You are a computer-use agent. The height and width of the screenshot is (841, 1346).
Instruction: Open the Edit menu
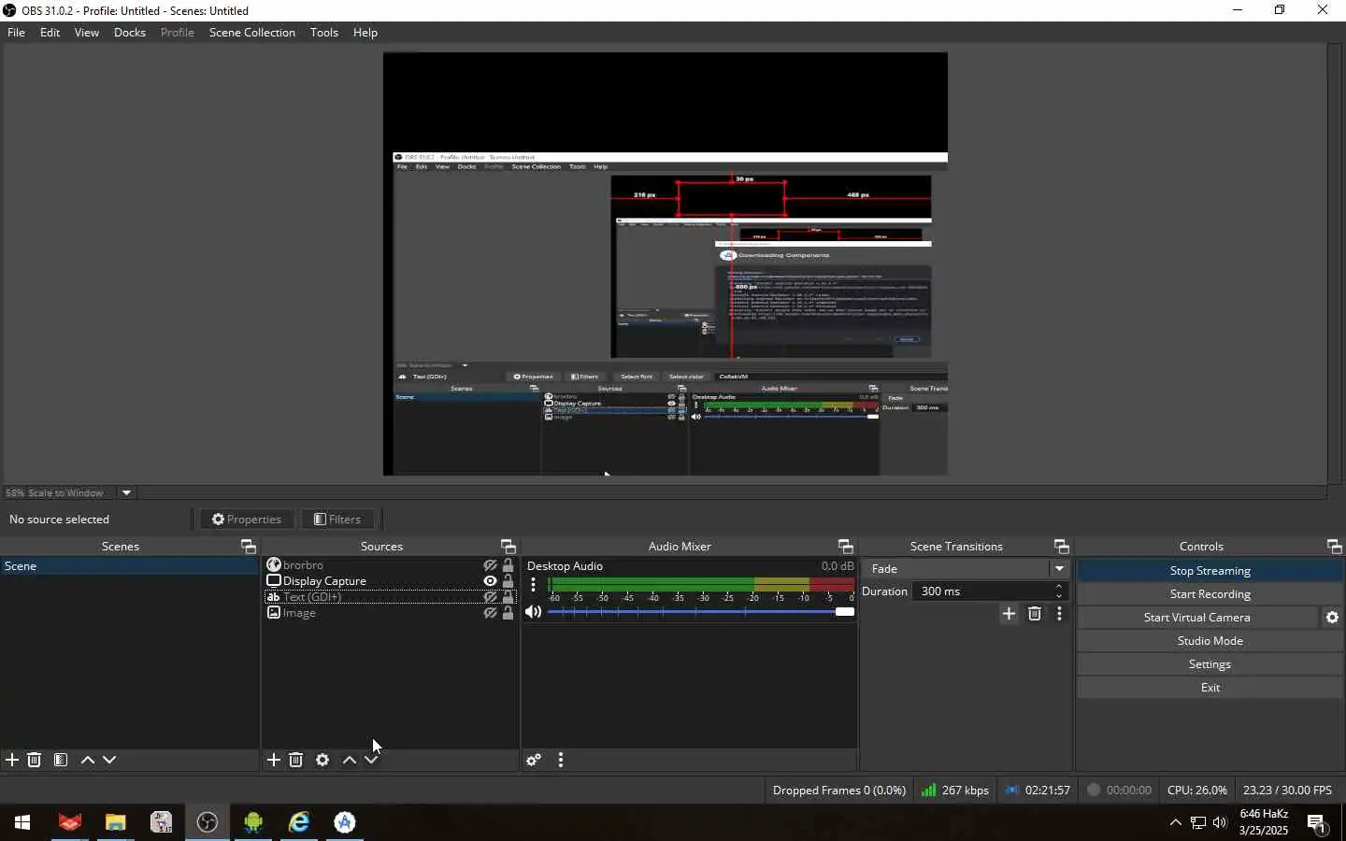click(x=50, y=33)
